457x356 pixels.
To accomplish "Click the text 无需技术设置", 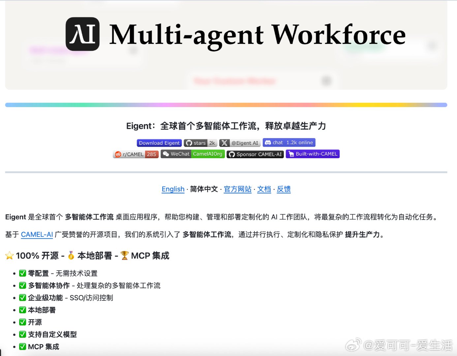I will (x=76, y=273).
